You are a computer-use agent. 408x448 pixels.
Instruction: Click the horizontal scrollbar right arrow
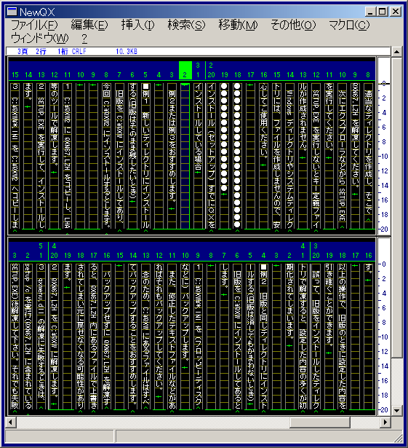click(x=385, y=422)
